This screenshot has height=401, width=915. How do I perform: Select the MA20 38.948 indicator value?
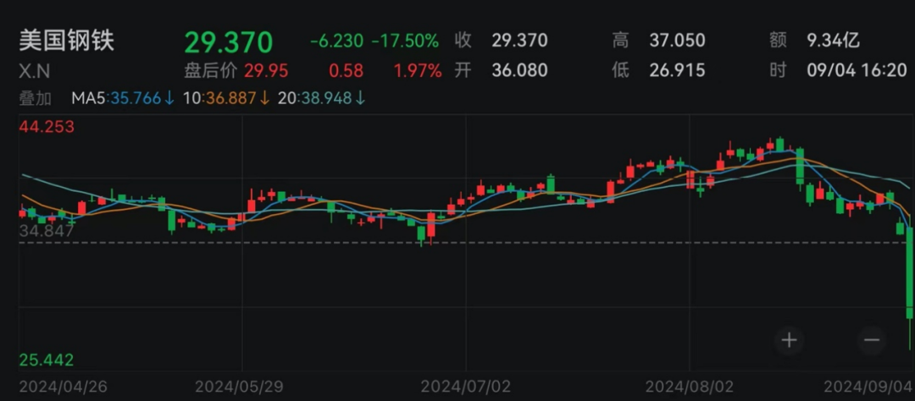322,98
